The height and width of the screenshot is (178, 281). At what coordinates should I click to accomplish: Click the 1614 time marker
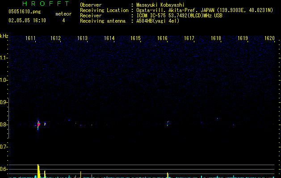pyautogui.click(x=109, y=38)
